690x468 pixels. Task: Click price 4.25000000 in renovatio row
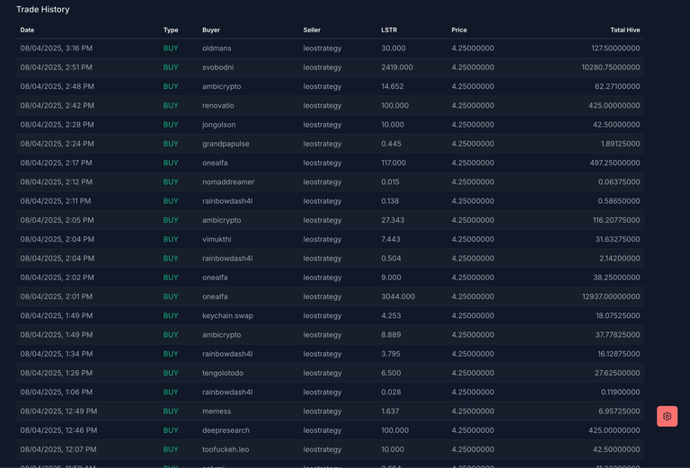click(473, 106)
